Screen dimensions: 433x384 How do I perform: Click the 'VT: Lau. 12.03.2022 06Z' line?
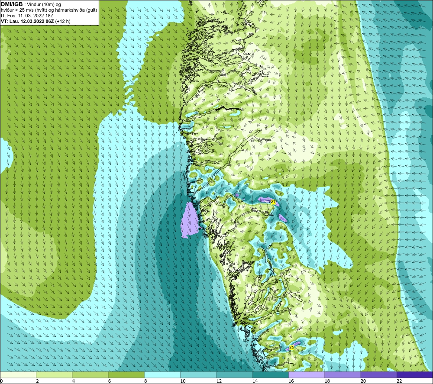(27, 21)
